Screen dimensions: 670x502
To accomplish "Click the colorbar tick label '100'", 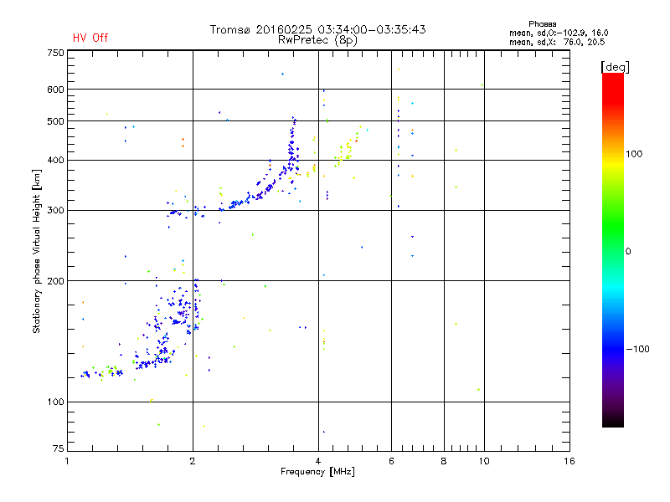I will pos(634,154).
